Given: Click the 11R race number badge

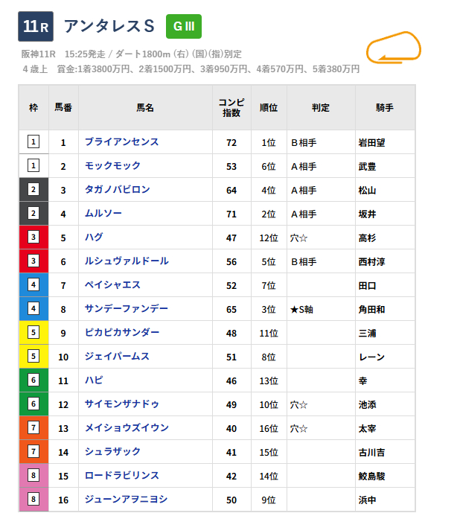Looking at the screenshot, I should (x=35, y=26).
